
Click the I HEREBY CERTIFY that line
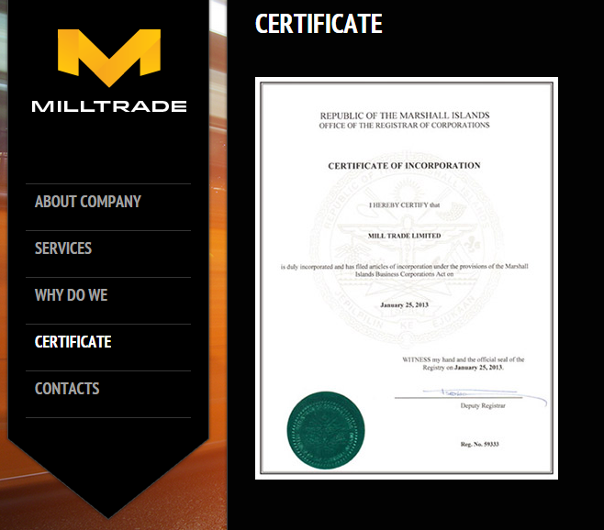[x=404, y=207]
